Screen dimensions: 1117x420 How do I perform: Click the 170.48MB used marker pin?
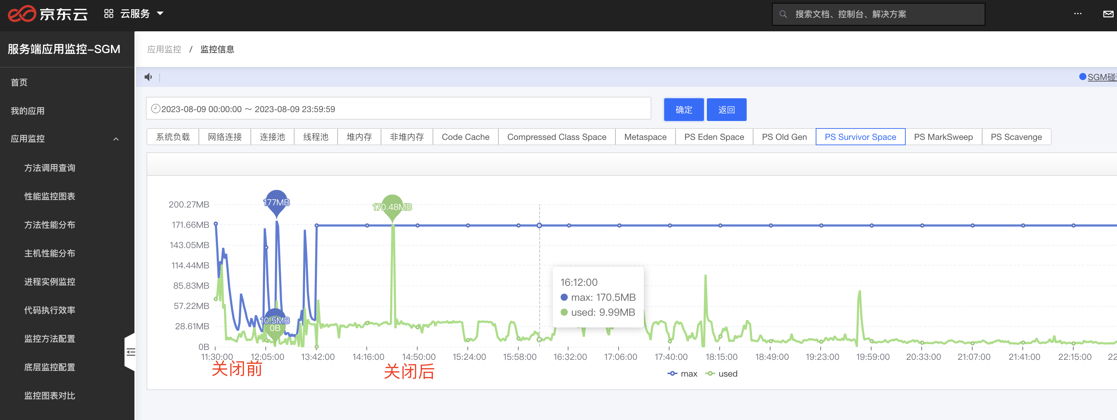392,208
